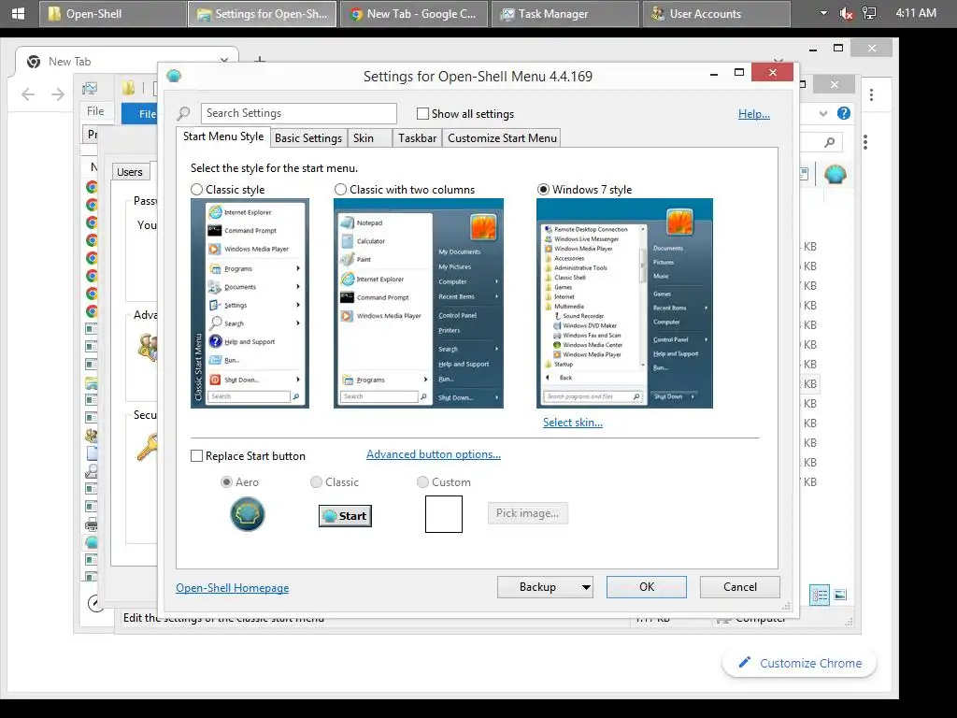Click the Backup button

(x=537, y=587)
